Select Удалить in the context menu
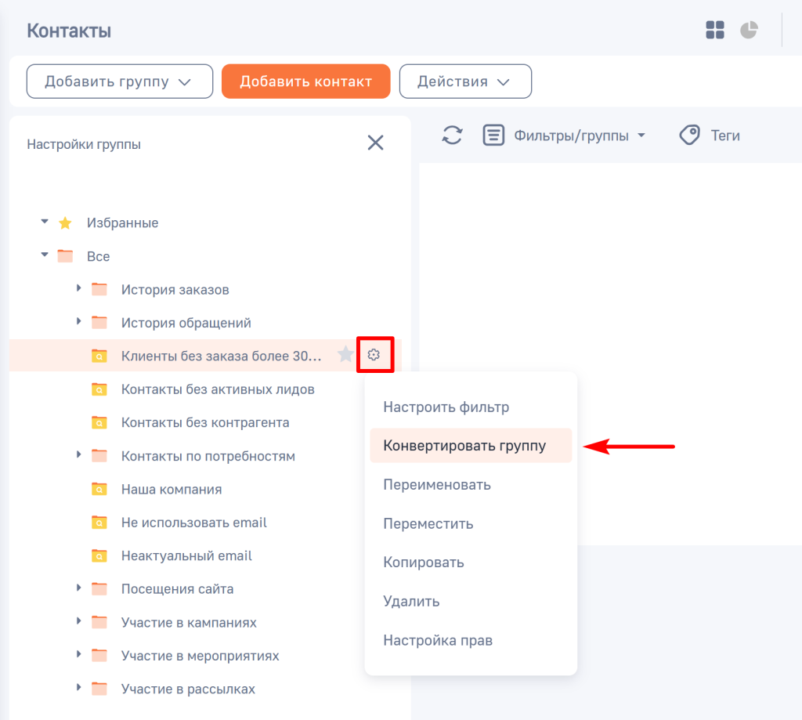Viewport: 802px width, 720px height. pos(411,602)
